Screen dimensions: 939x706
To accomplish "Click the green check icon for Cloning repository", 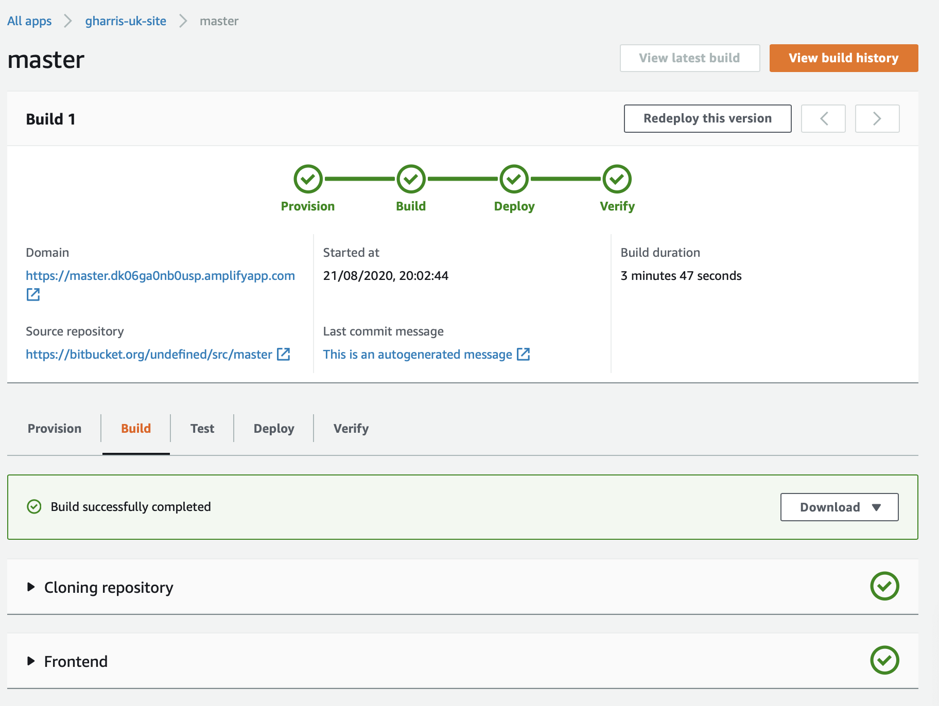I will tap(884, 586).
